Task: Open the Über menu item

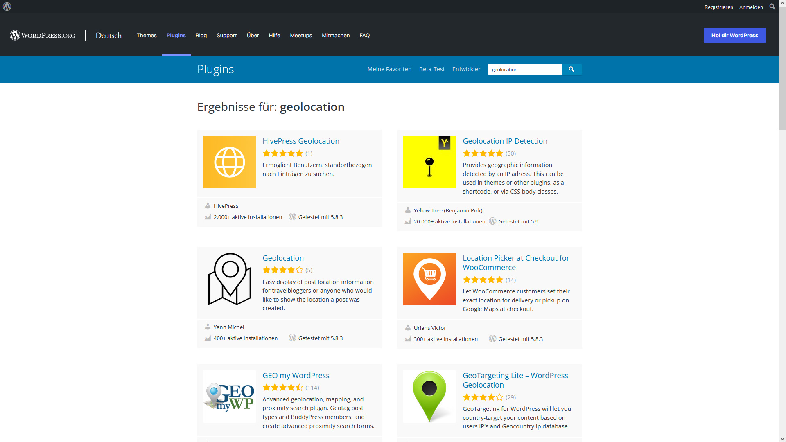Action: coord(253,35)
